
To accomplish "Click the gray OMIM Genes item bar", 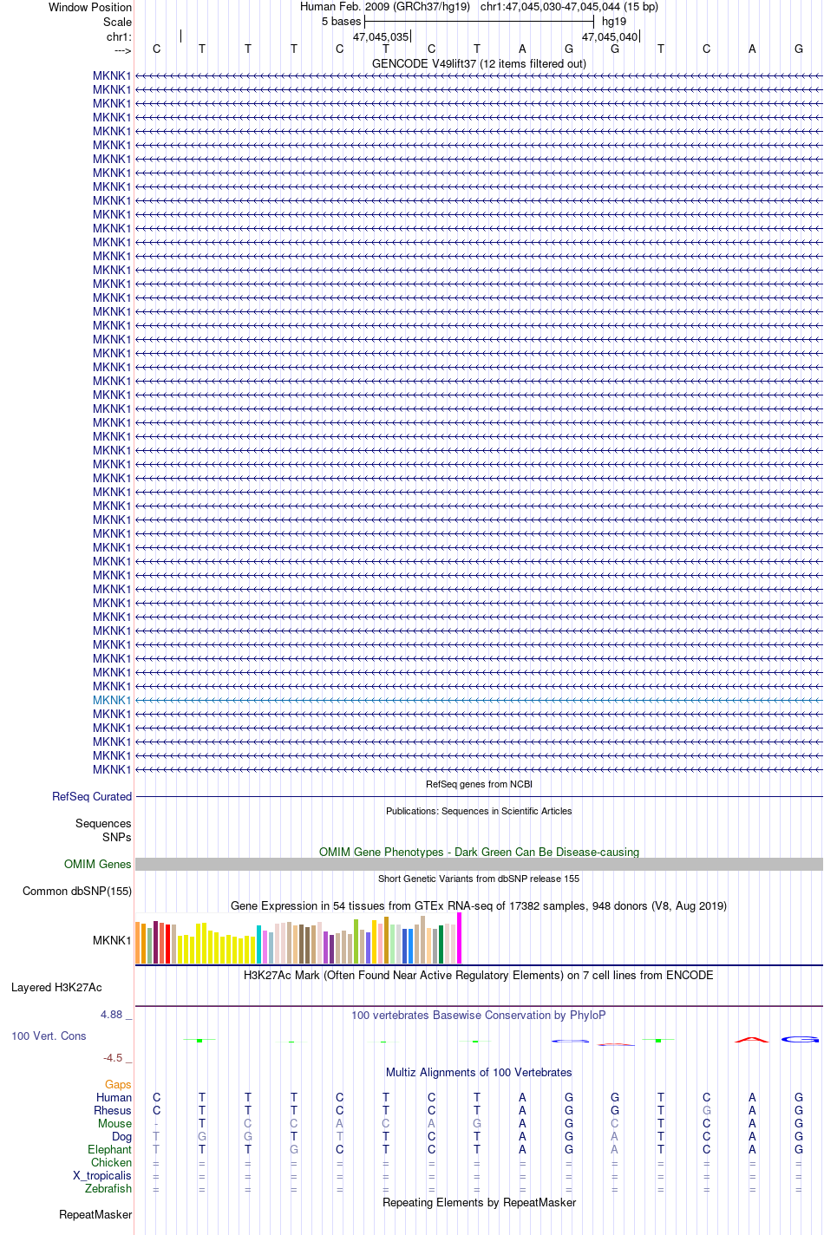I will [479, 865].
